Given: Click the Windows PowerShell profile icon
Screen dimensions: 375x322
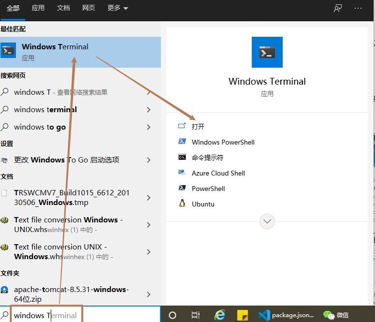Looking at the screenshot, I should tap(182, 141).
